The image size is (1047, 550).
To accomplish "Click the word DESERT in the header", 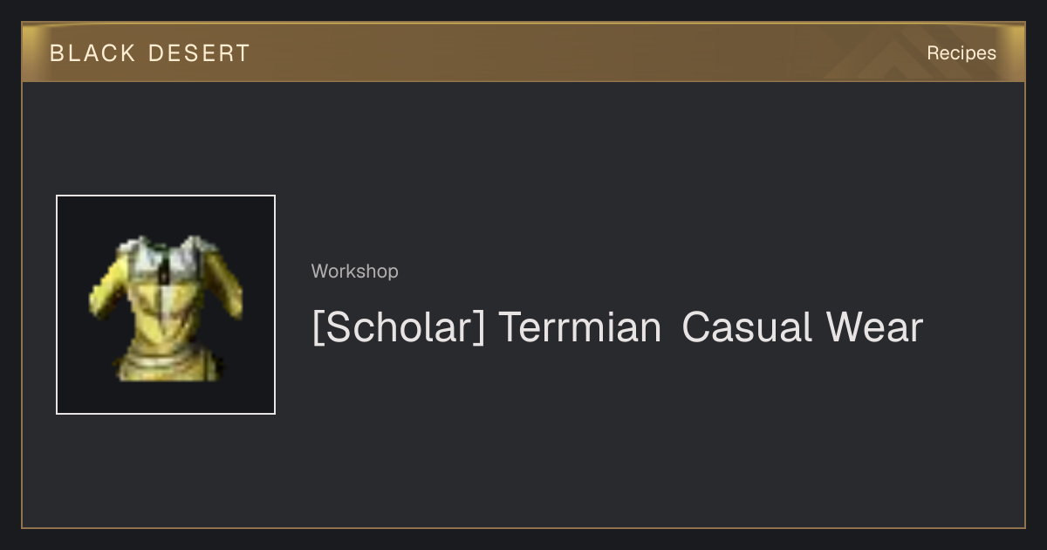I will tap(199, 53).
